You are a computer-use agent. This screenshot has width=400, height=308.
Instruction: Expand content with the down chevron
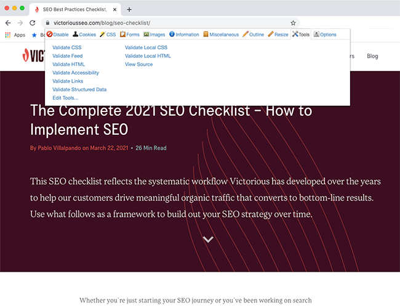click(208, 240)
